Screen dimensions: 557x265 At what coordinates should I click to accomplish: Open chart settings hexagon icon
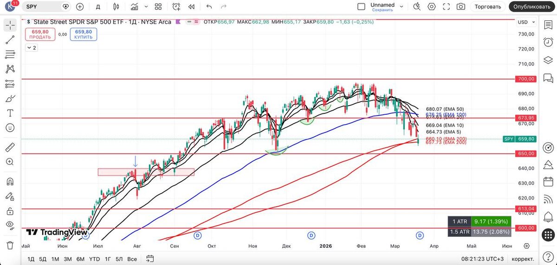(x=432, y=6)
